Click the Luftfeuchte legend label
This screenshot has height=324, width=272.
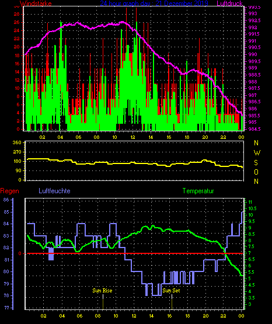[54, 191]
